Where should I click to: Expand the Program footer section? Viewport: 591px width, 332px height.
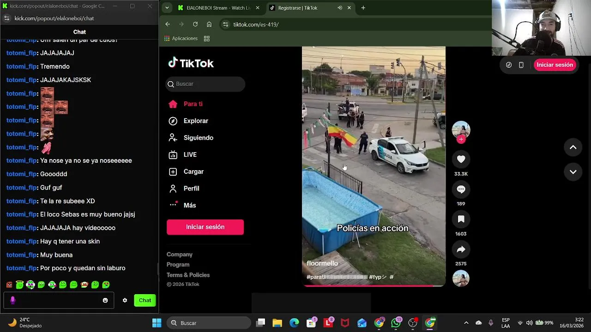(178, 265)
